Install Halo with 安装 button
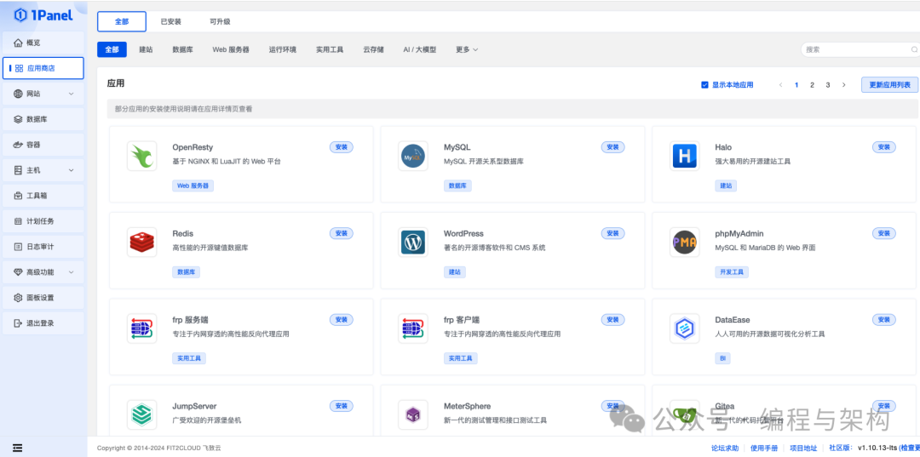Screen dimensions: 920x457 click(x=884, y=147)
